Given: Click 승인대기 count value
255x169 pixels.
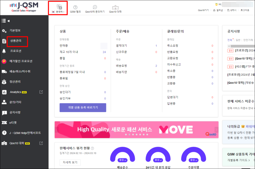Looking at the screenshot, I should click(x=105, y=92).
